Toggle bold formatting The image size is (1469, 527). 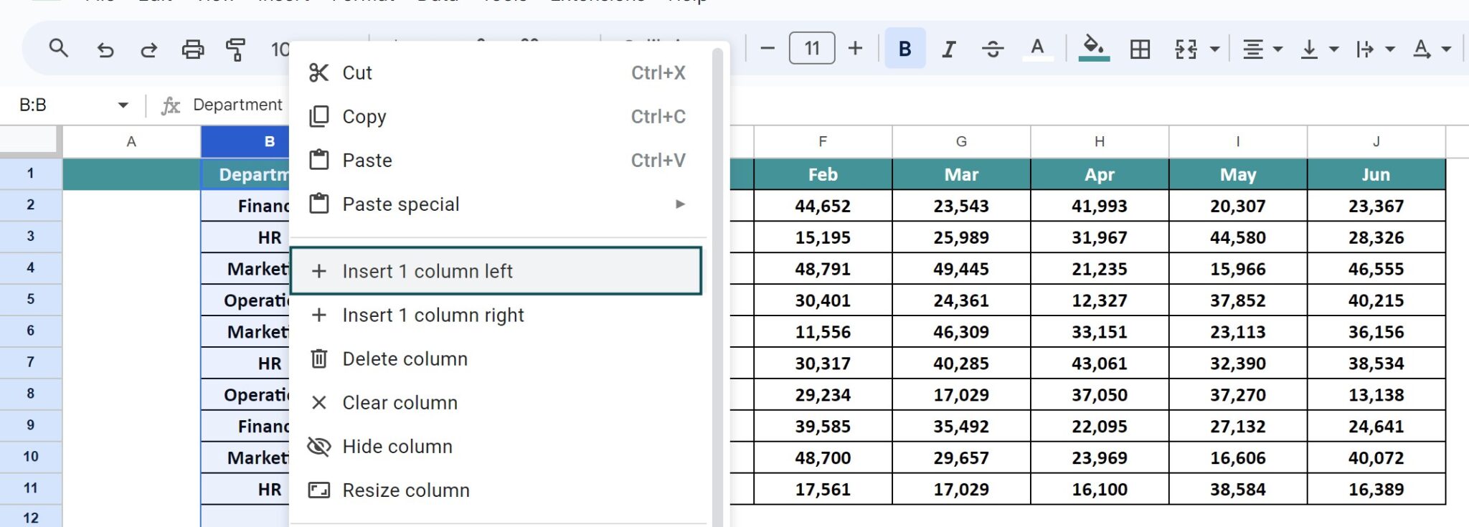coord(905,49)
